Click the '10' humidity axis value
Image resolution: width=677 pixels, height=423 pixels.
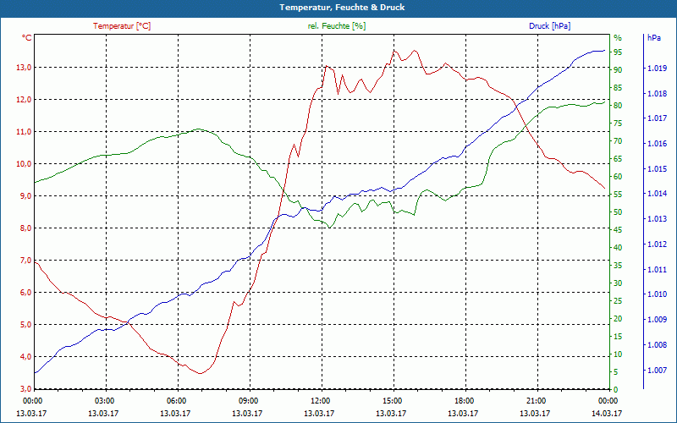tap(618, 354)
